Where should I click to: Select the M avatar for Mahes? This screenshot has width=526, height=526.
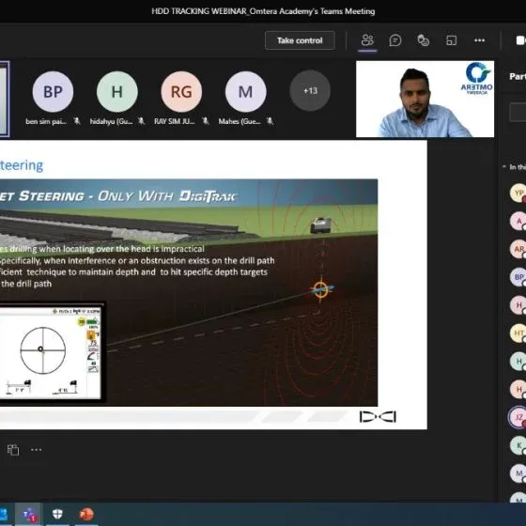coord(245,92)
